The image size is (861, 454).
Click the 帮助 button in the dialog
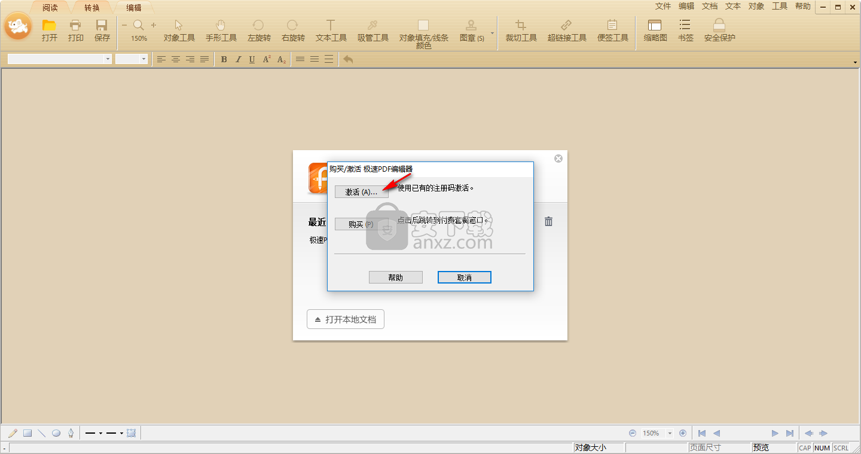click(396, 278)
